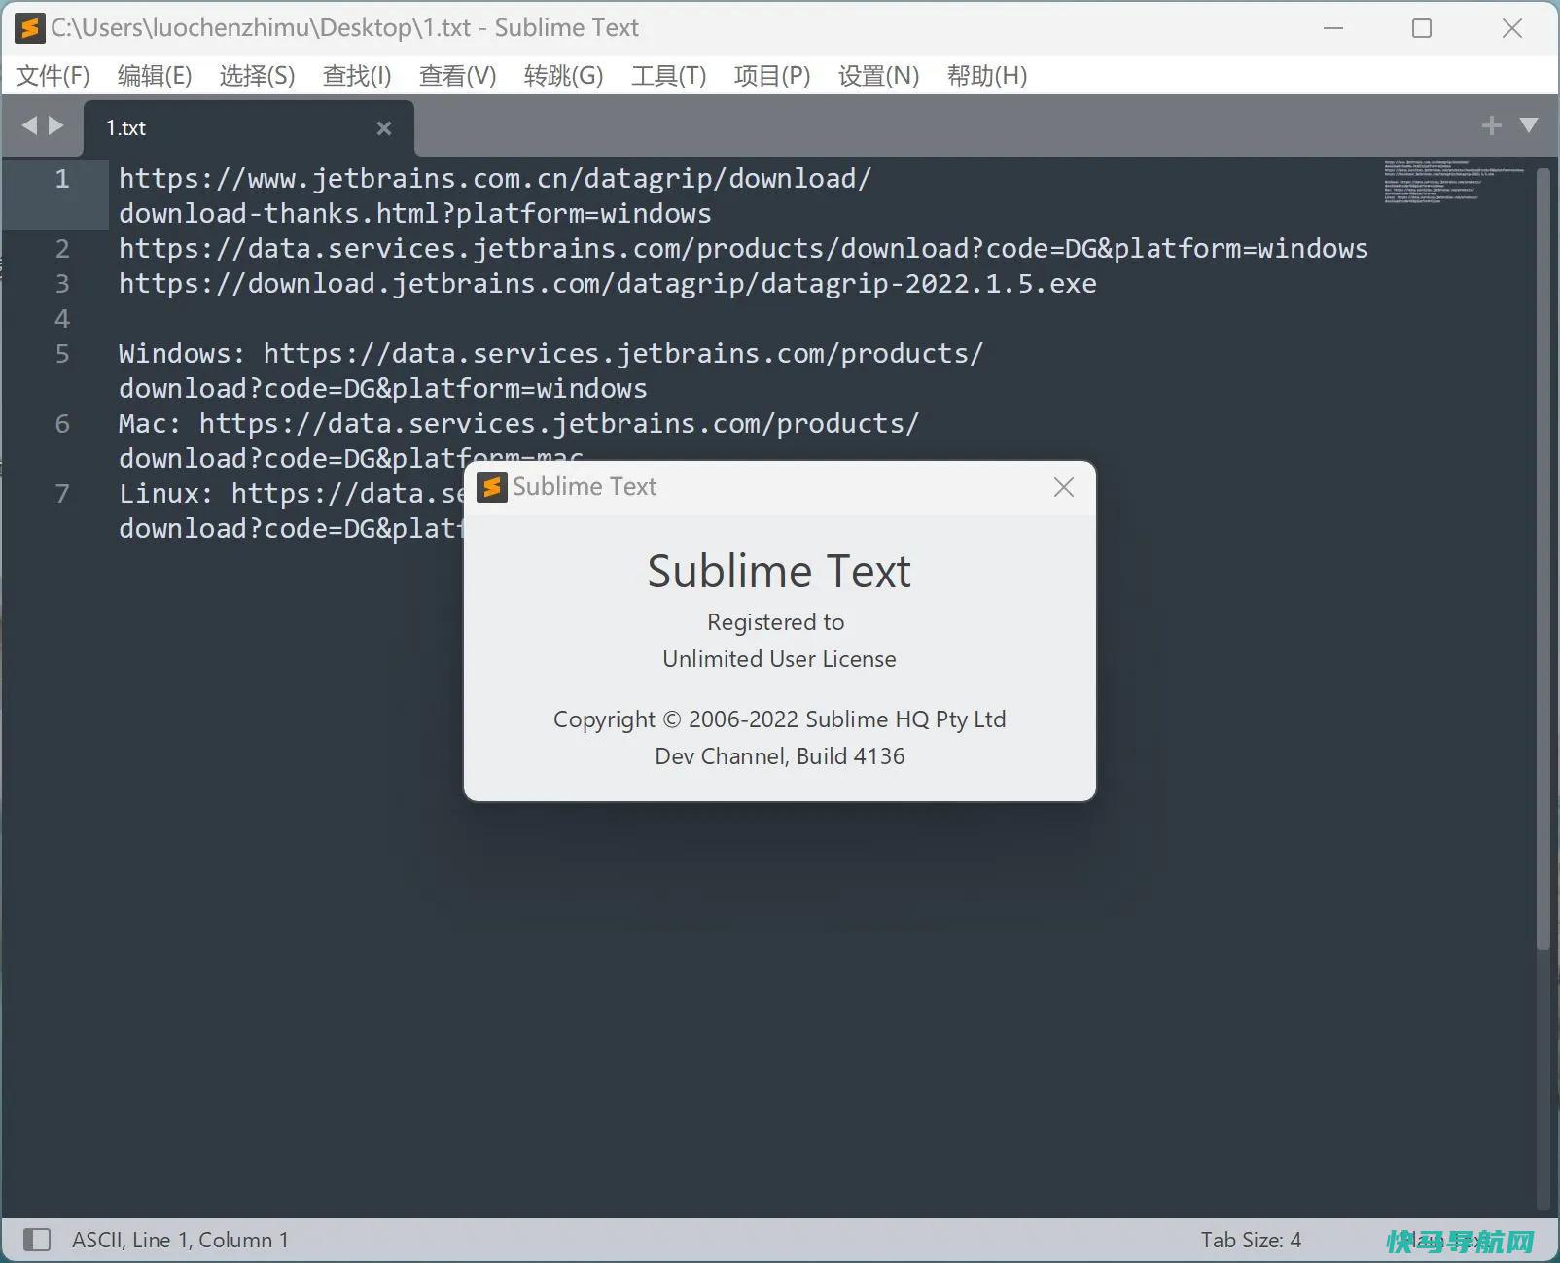The width and height of the screenshot is (1560, 1263).
Task: Click the vertical scrollbar in editor
Action: click(x=1542, y=559)
